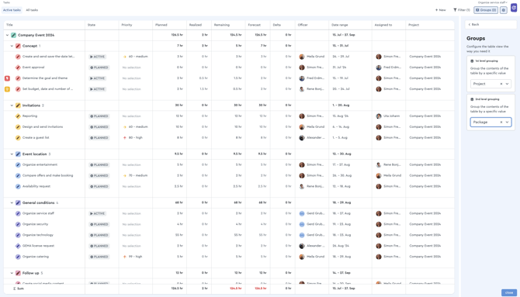Clear the Package grouping selection
The height and width of the screenshot is (297, 520).
coord(501,123)
